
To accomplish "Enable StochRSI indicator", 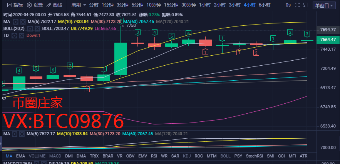I will click(255, 156).
